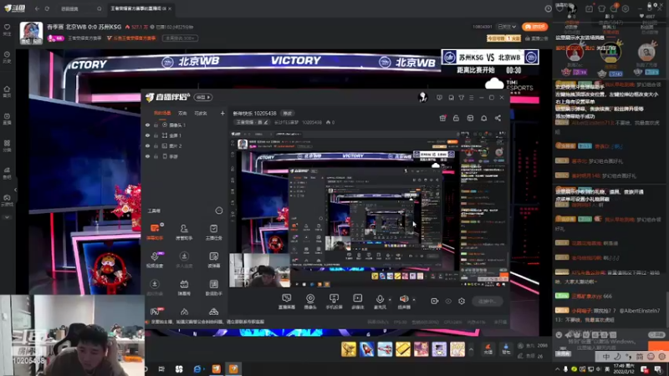Screen dimensions: 669x376
Task: Click the 手机投屏 phone casting button
Action: [x=334, y=301]
